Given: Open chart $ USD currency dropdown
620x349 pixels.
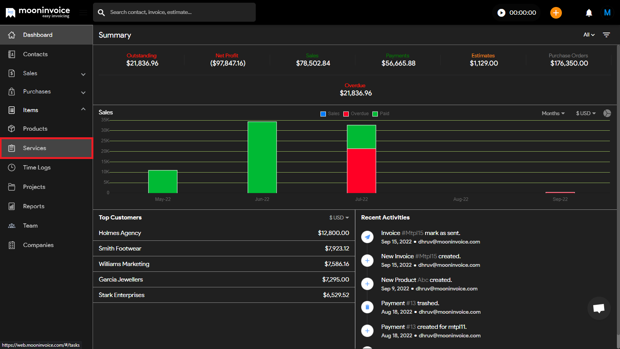Looking at the screenshot, I should point(586,113).
